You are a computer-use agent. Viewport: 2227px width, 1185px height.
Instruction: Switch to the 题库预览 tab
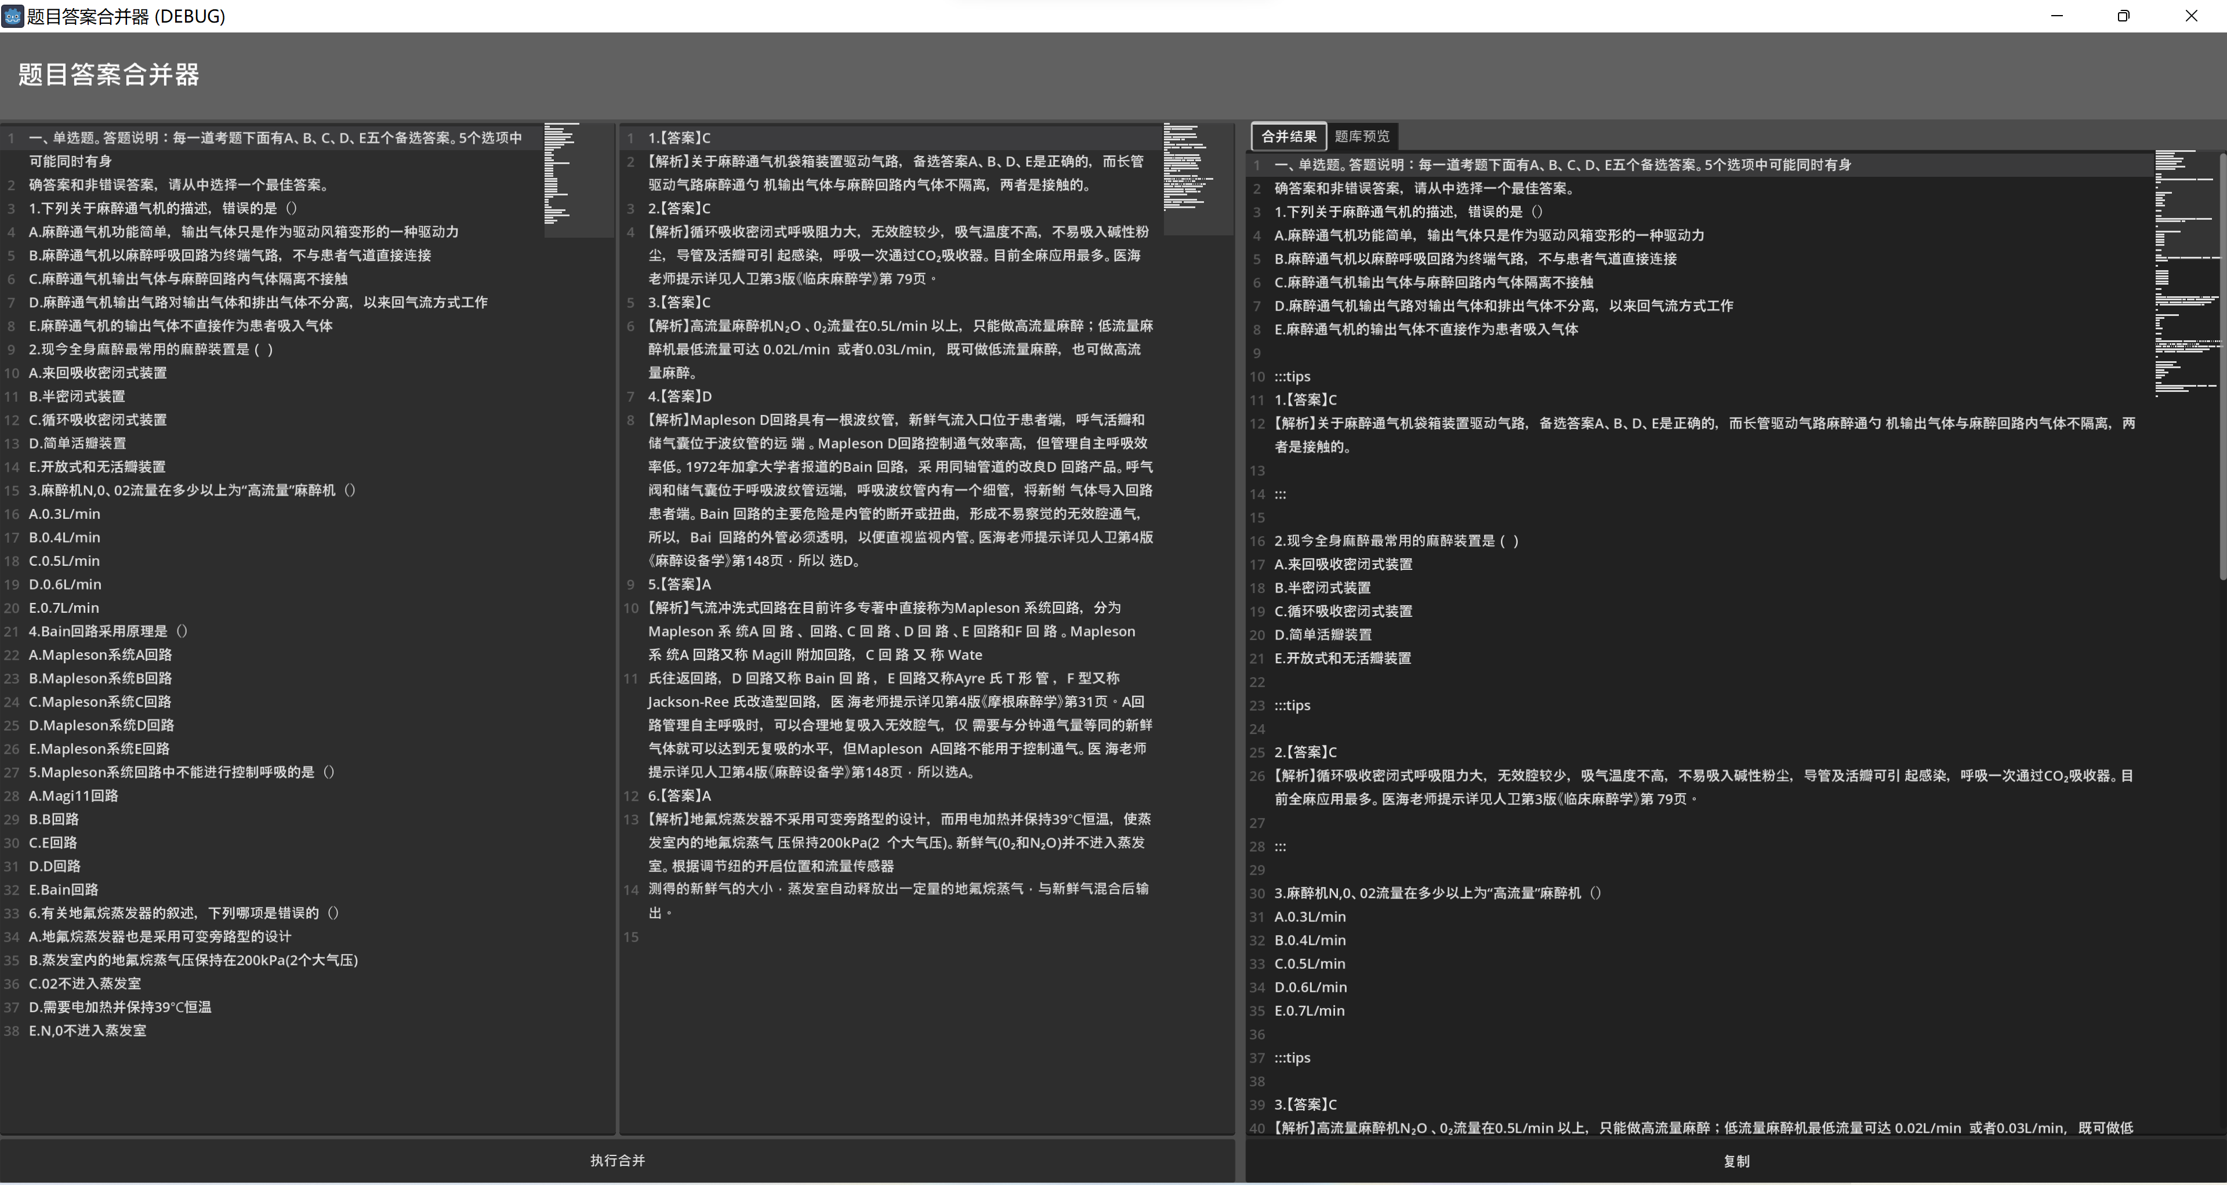point(1362,137)
